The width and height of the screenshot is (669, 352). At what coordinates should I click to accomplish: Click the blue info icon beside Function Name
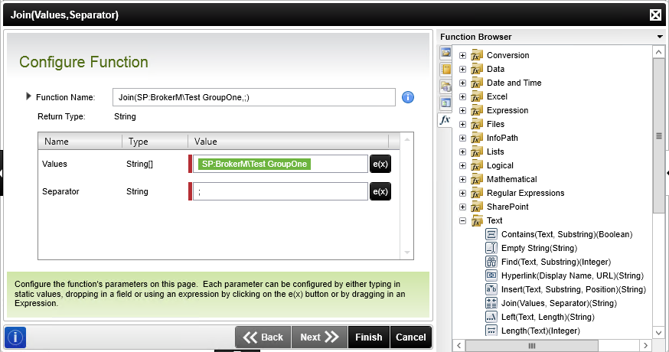[408, 97]
